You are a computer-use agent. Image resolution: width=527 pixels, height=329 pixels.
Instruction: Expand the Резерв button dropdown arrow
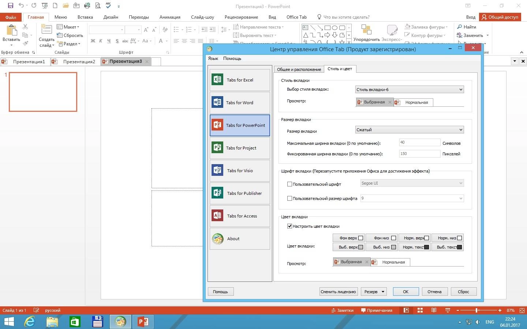[x=383, y=292]
